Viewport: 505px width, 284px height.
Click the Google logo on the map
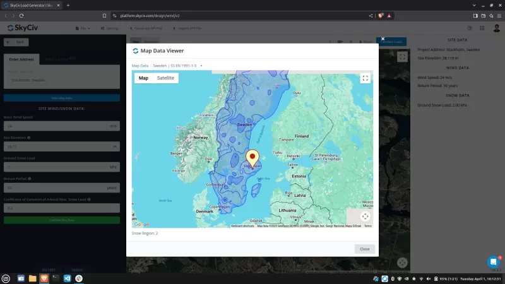141,224
